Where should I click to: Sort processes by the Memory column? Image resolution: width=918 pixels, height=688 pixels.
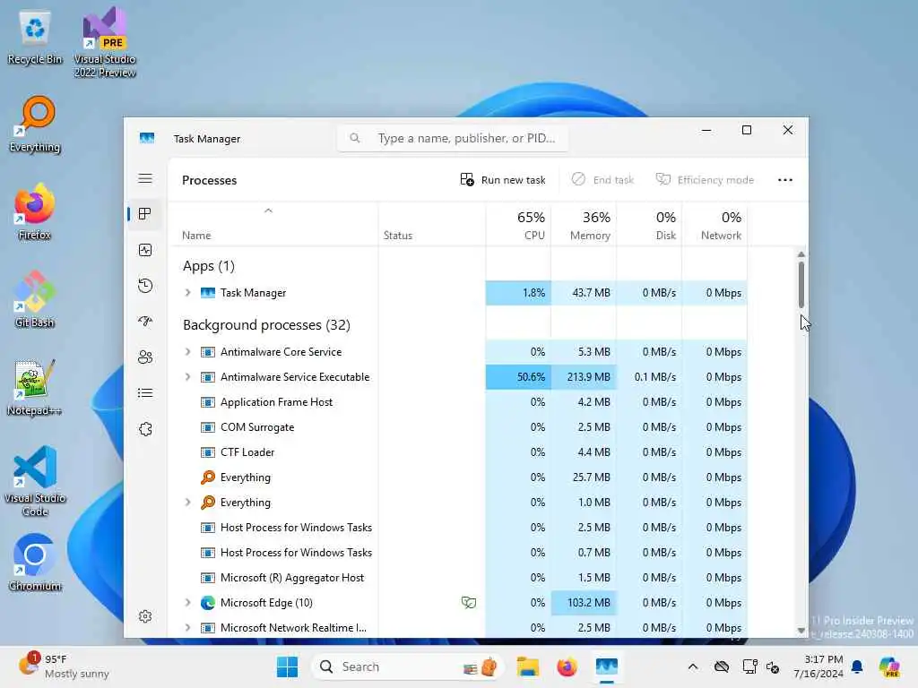click(583, 225)
